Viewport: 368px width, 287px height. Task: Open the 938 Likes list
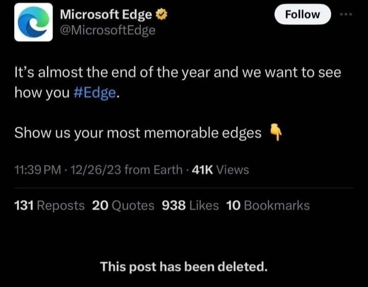(x=190, y=205)
